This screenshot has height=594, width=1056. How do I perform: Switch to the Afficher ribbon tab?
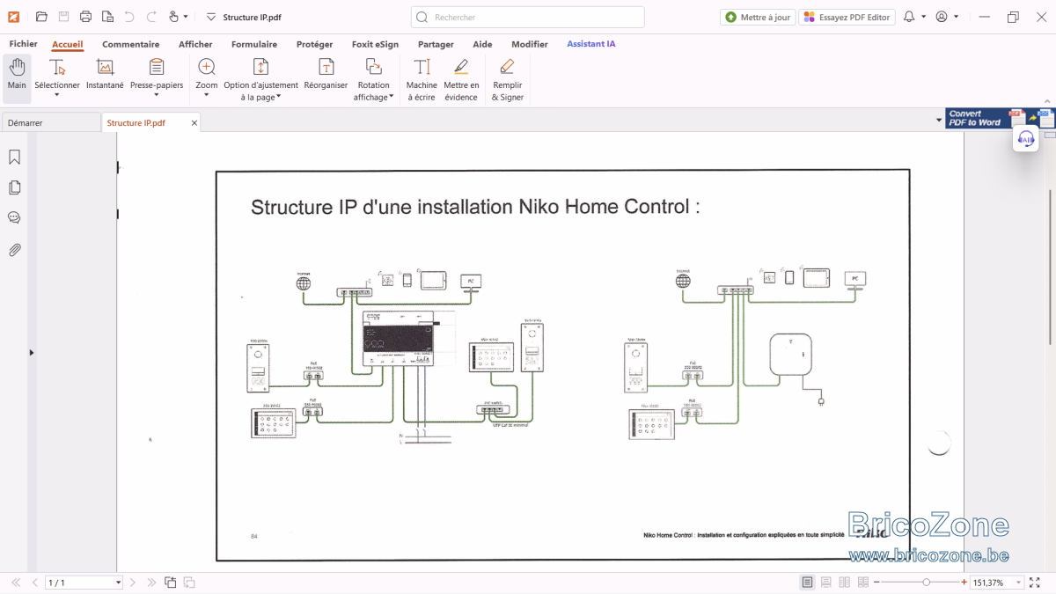point(195,44)
